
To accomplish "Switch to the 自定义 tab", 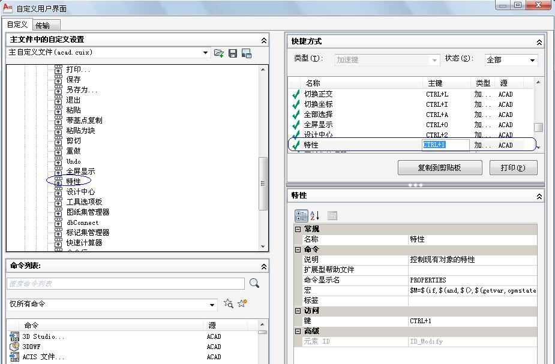I will click(17, 25).
